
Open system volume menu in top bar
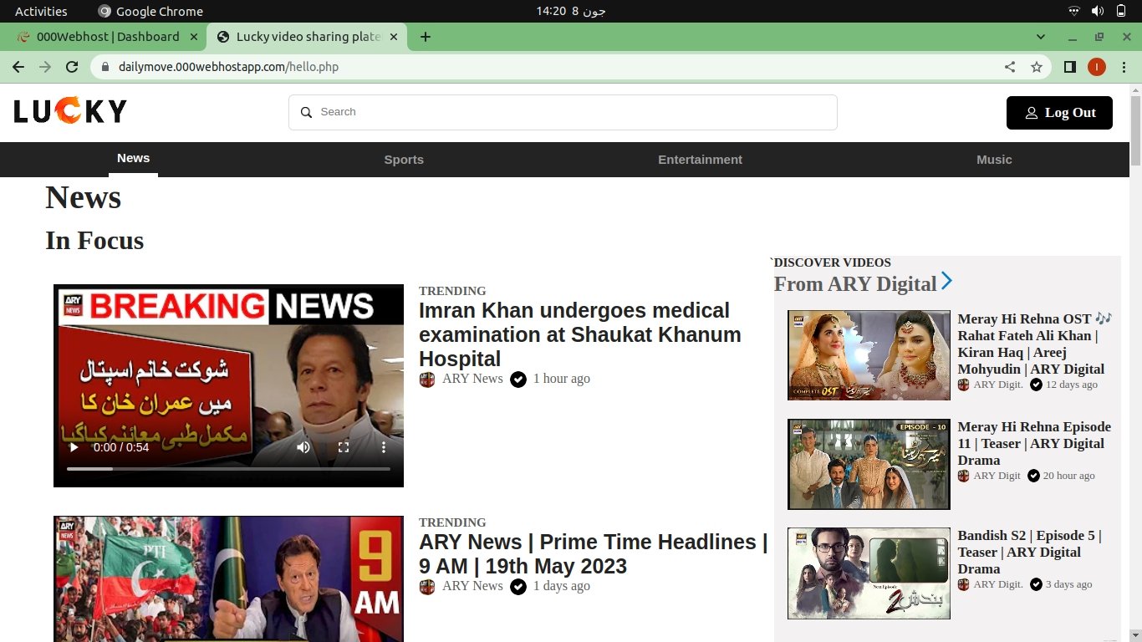[x=1097, y=11]
